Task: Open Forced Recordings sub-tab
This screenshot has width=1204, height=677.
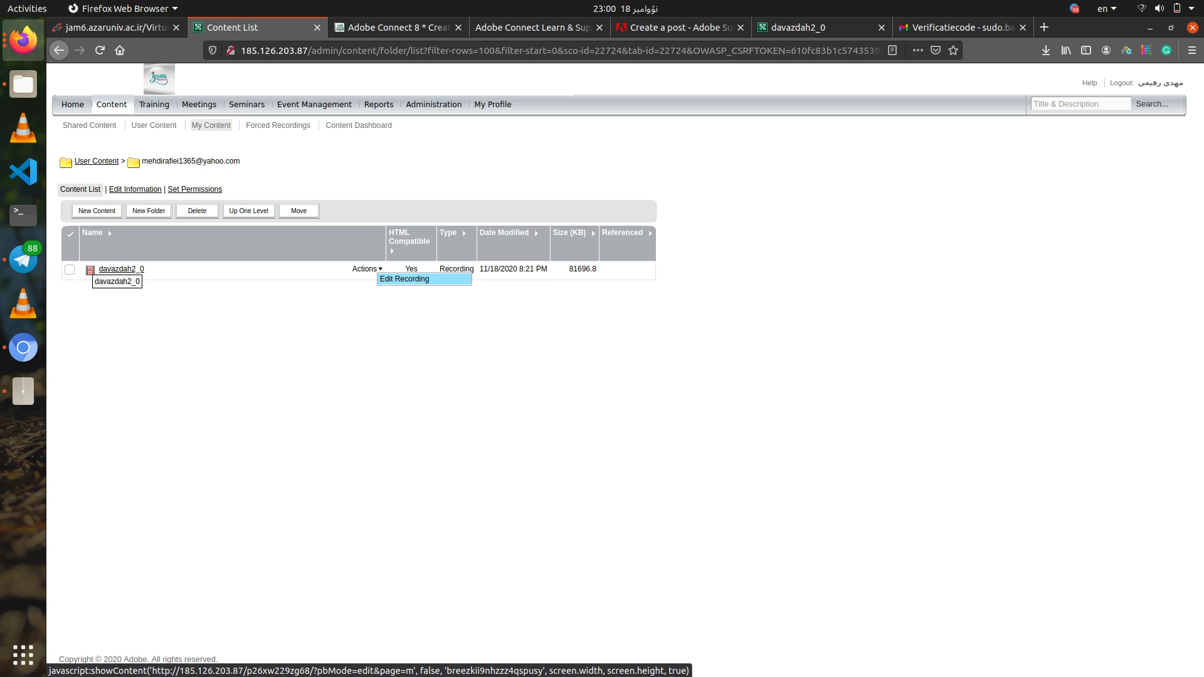Action: [278, 125]
